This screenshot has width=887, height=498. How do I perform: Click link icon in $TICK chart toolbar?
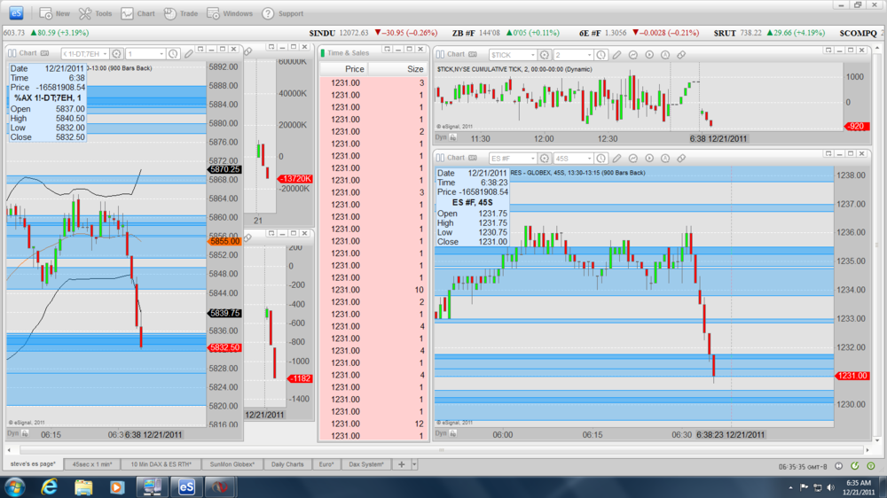681,55
